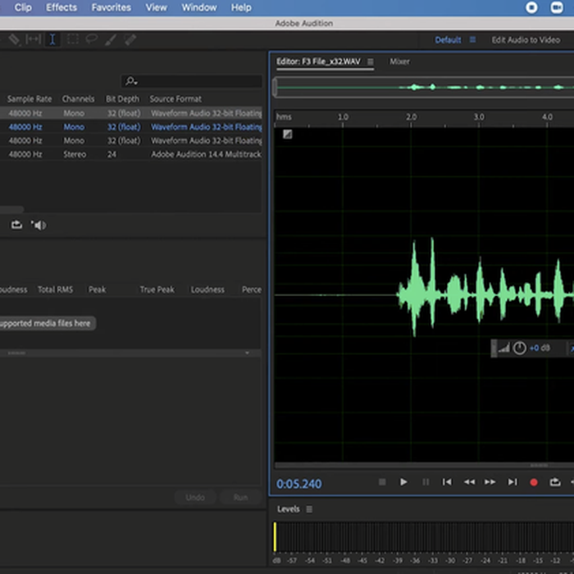Switch to the Mixer tab
The width and height of the screenshot is (574, 574).
399,61
